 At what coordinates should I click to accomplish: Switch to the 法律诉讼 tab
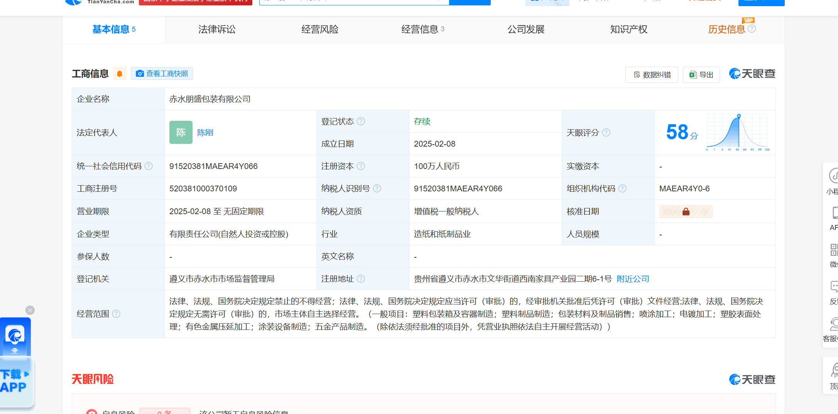217,29
